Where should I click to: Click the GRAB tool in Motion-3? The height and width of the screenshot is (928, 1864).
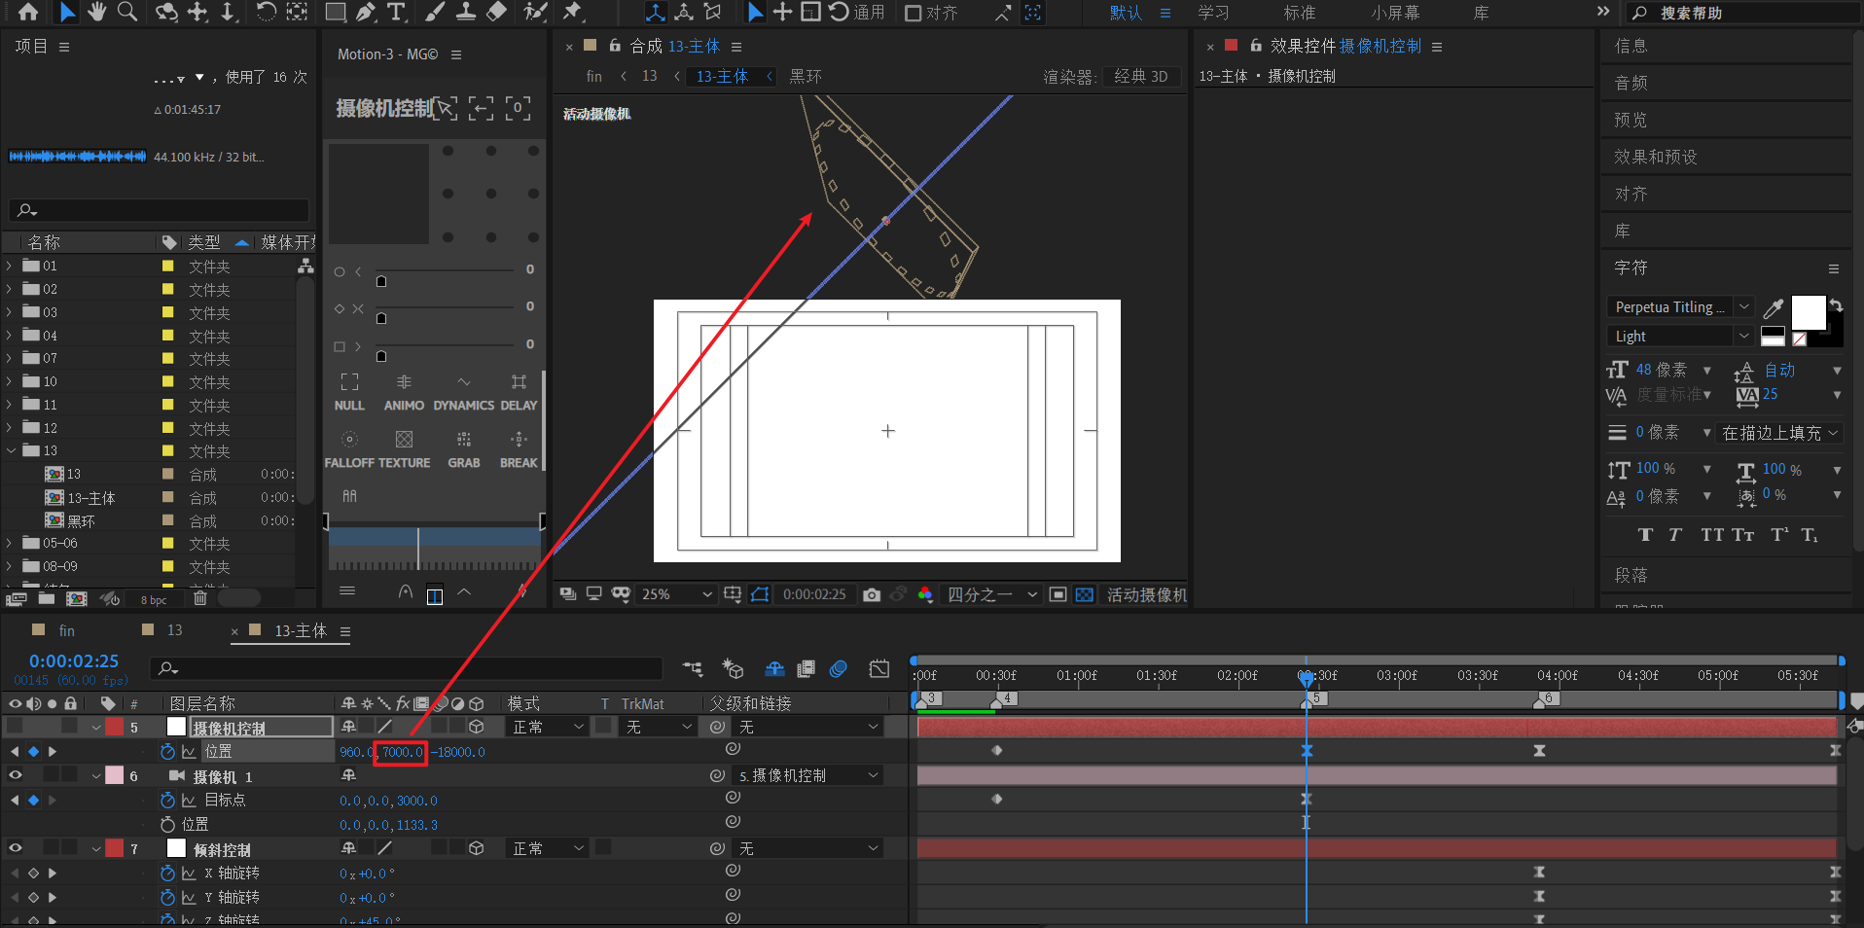[x=464, y=450]
